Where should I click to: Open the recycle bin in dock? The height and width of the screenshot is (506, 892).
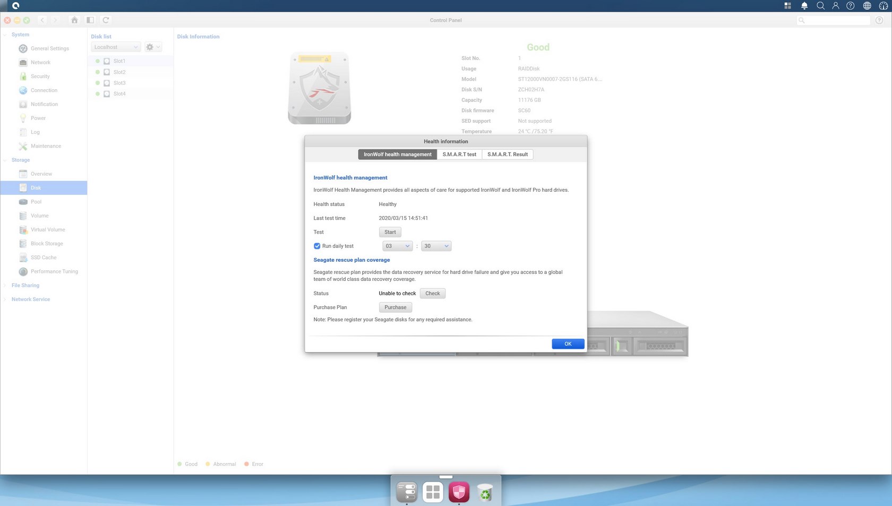(x=485, y=492)
